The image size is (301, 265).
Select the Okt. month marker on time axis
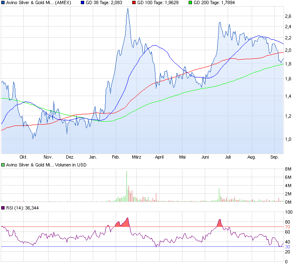pos(24,157)
